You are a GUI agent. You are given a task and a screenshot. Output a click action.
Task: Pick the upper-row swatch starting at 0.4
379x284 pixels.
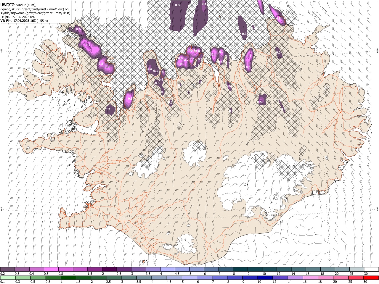click(37, 270)
